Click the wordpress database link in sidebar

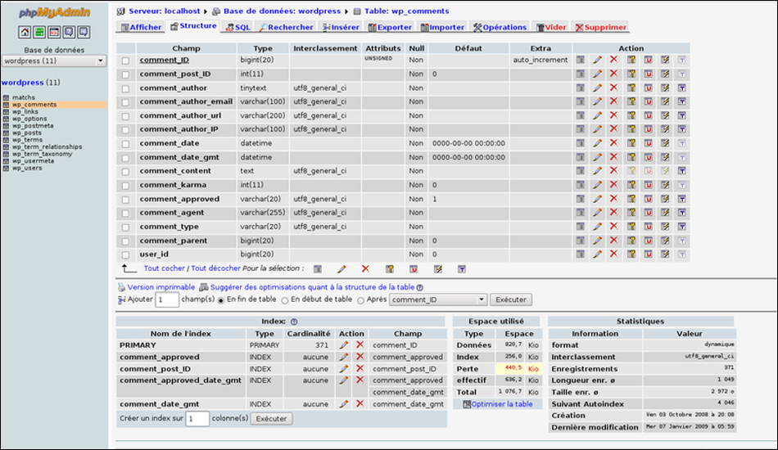(x=22, y=83)
